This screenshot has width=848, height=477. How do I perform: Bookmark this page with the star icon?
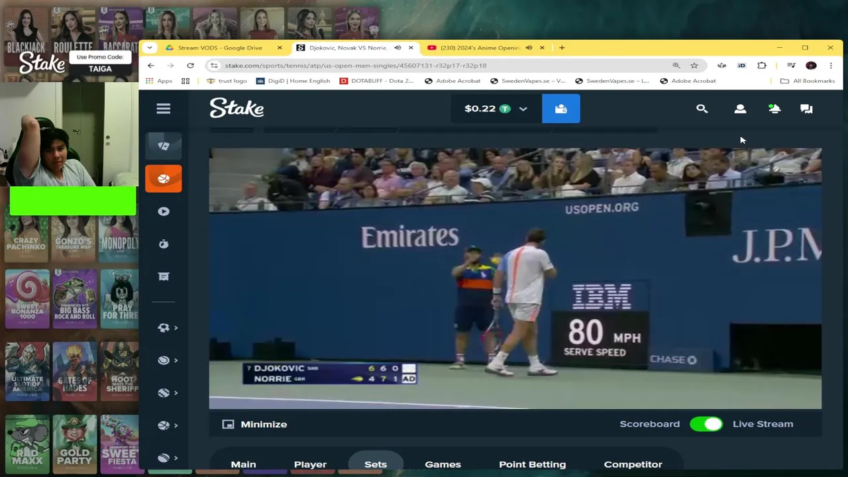pyautogui.click(x=694, y=66)
